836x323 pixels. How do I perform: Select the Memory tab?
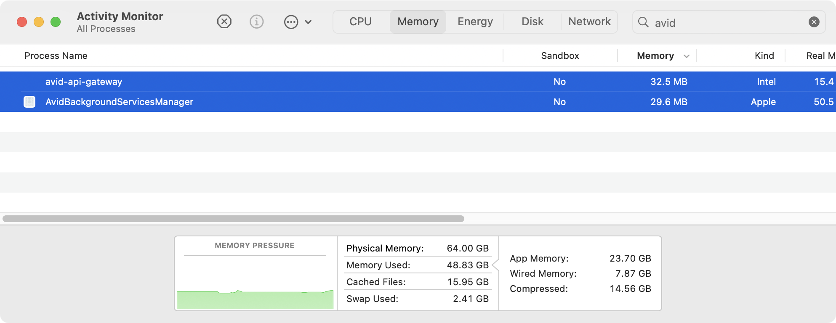coord(418,21)
